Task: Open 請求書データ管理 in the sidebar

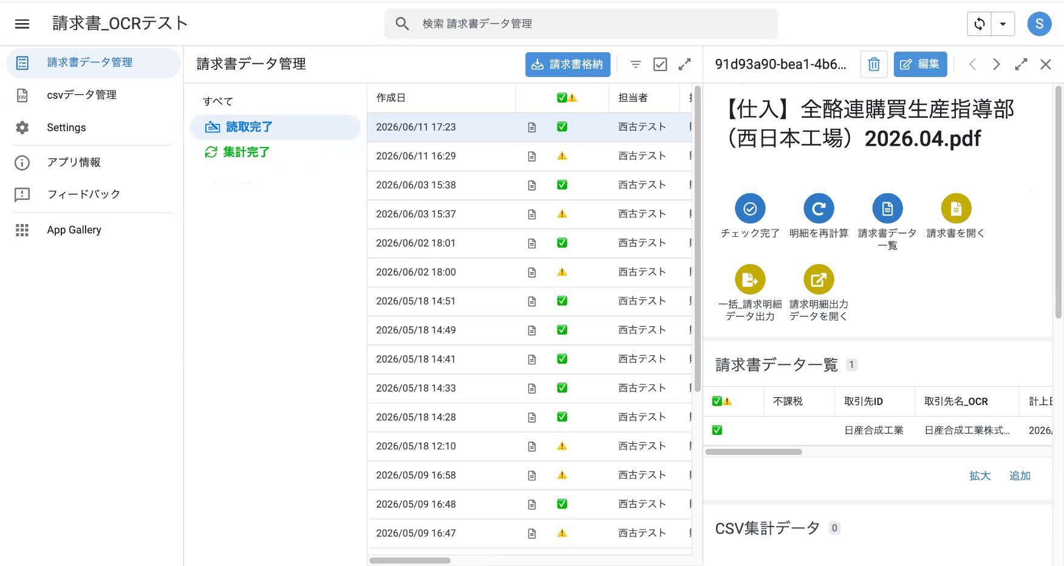Action: [x=94, y=63]
